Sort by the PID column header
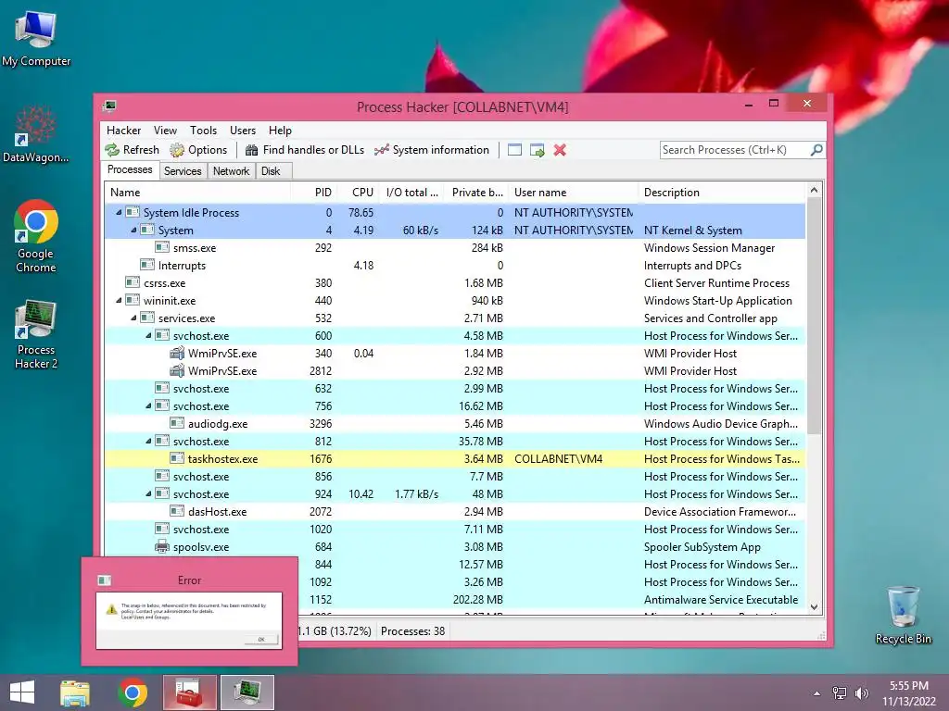The width and height of the screenshot is (949, 711). [x=313, y=193]
